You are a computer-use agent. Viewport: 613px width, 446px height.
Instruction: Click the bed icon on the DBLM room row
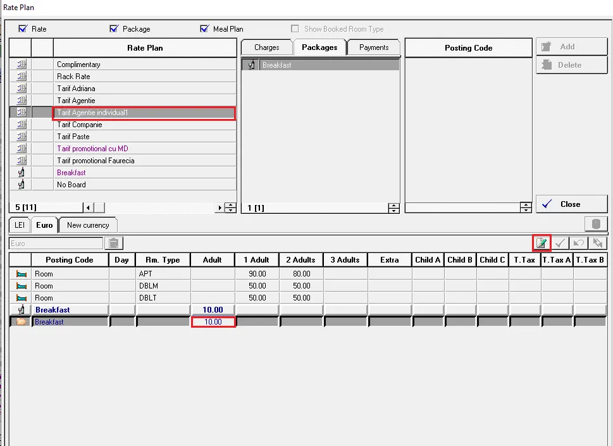pos(21,286)
